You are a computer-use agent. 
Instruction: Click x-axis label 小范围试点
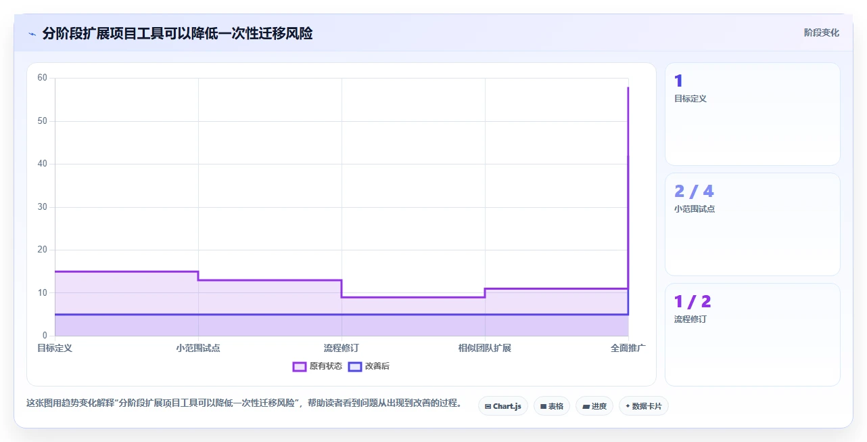coord(198,348)
